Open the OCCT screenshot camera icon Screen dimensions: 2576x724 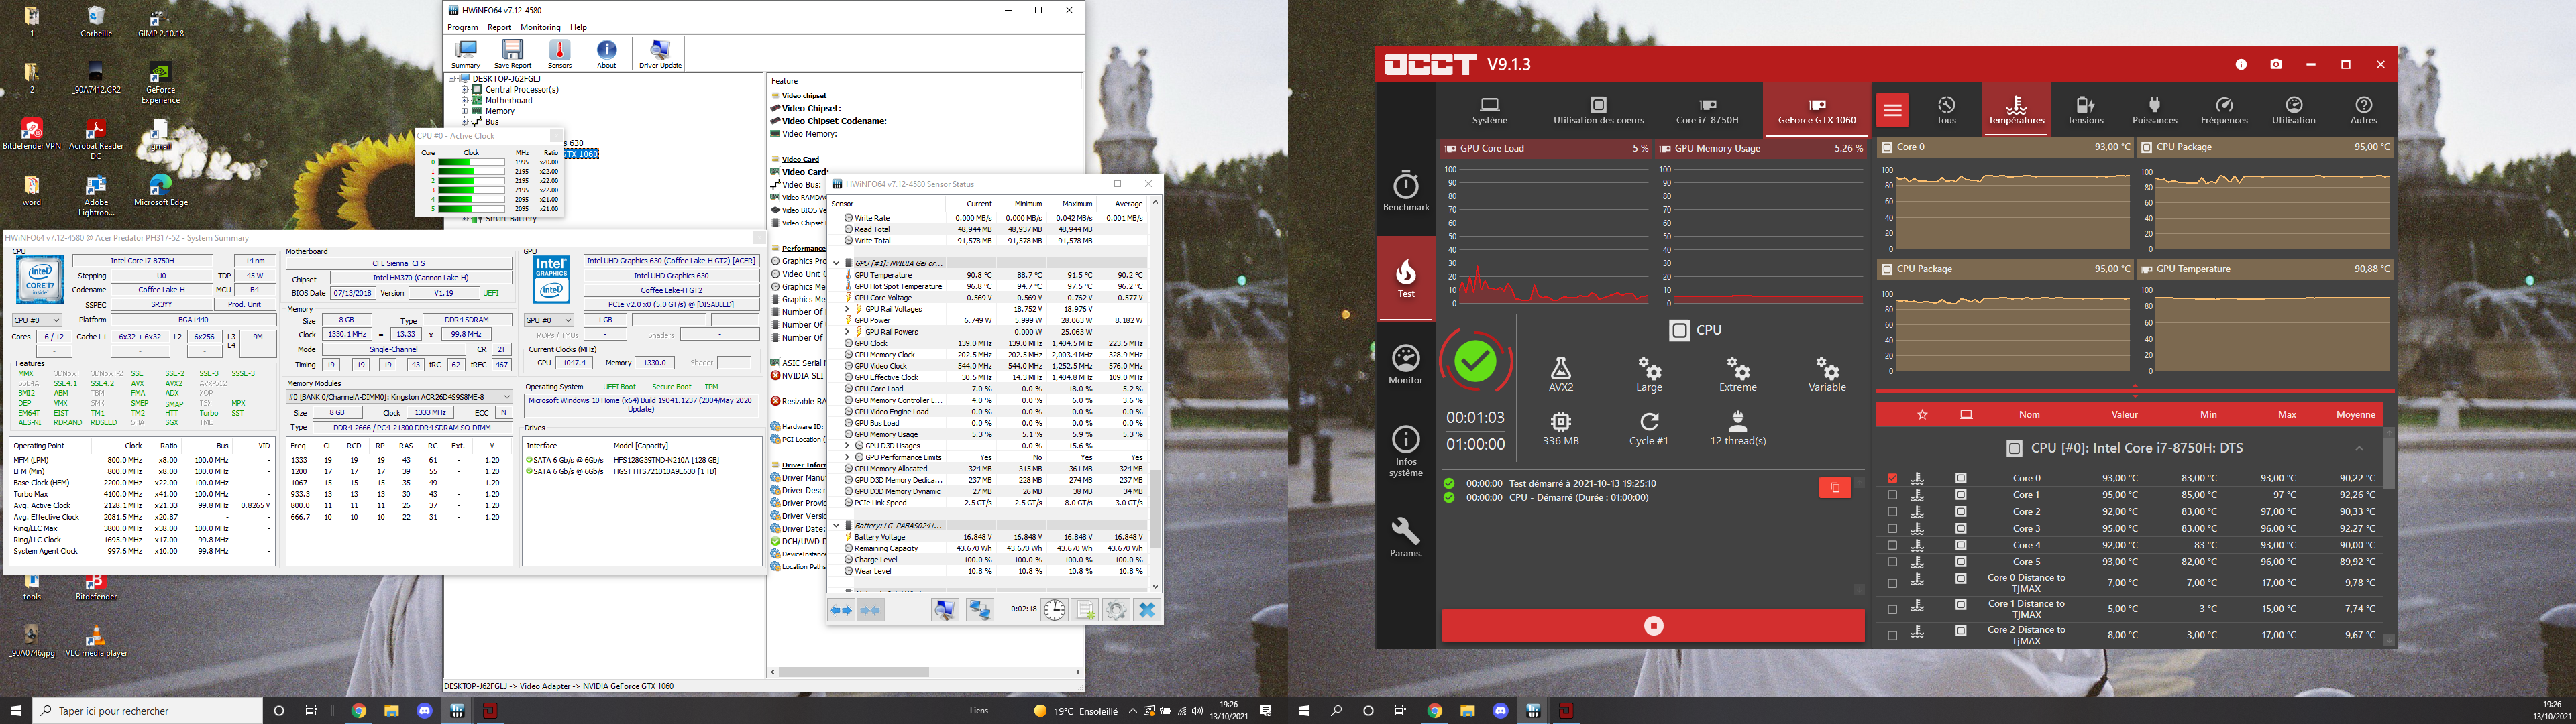coord(2276,64)
